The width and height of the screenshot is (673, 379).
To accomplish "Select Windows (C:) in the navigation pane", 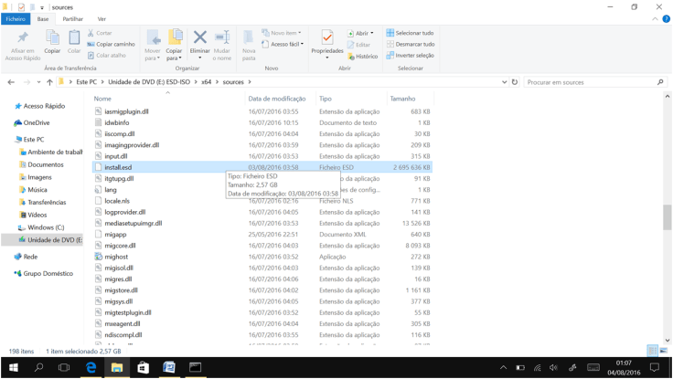I will (x=46, y=227).
